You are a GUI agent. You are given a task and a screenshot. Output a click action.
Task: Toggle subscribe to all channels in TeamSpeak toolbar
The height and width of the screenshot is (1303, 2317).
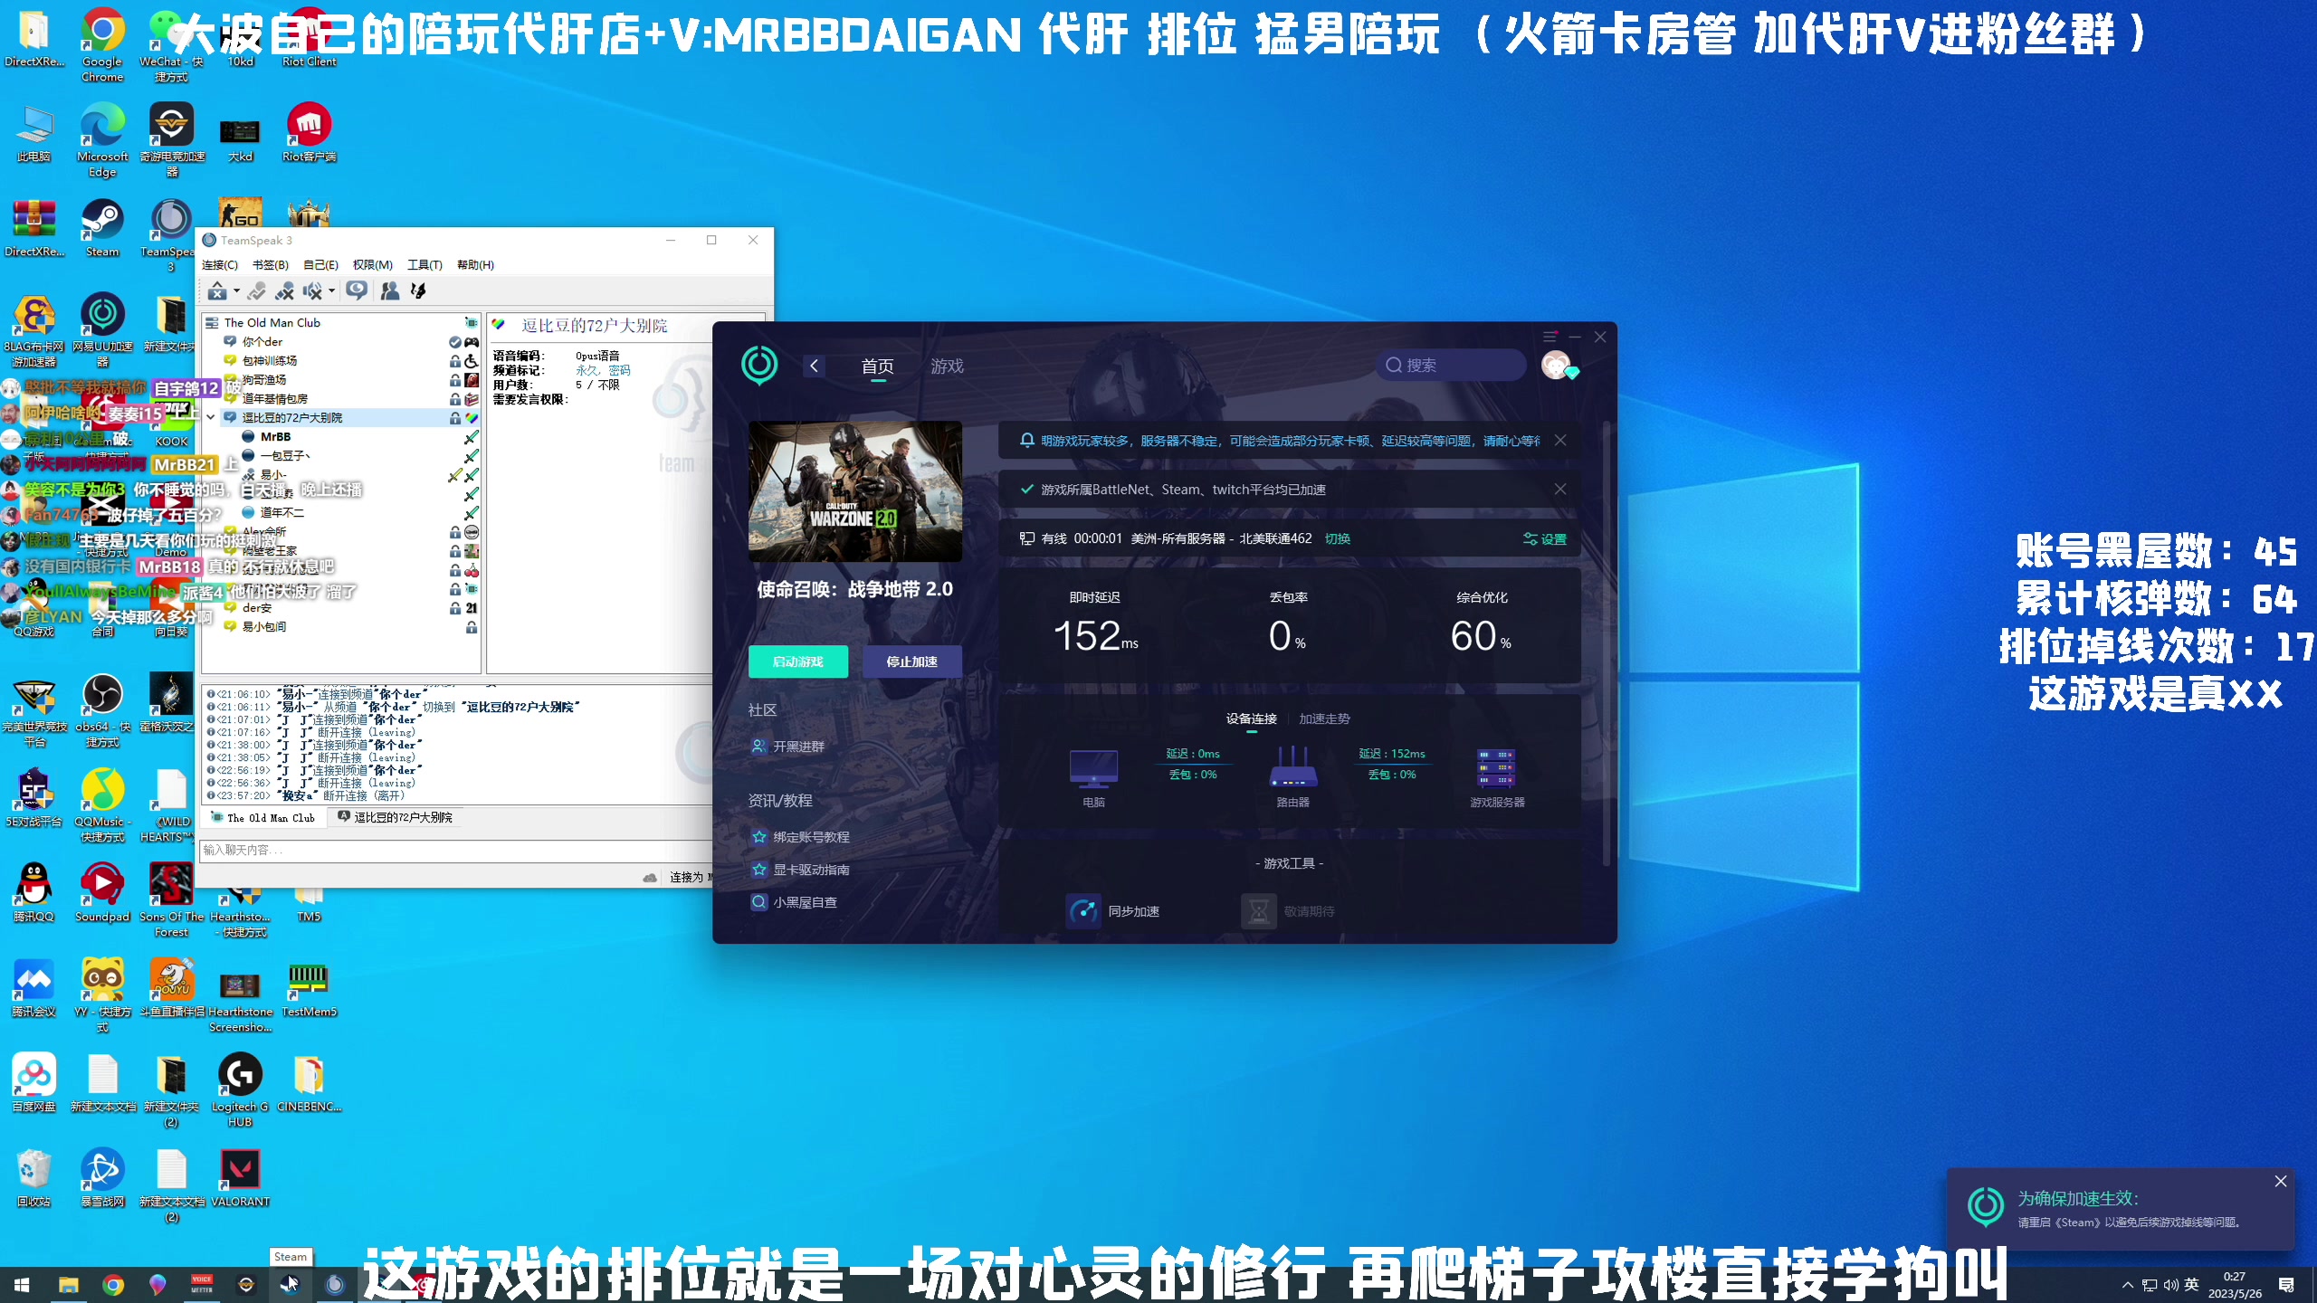click(x=358, y=290)
